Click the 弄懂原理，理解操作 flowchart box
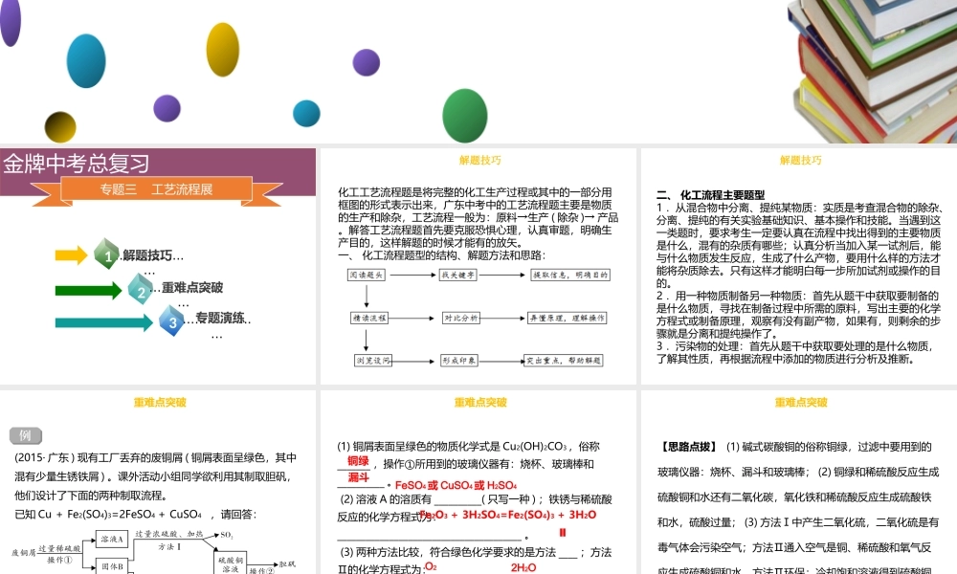The width and height of the screenshot is (957, 574). point(567,318)
